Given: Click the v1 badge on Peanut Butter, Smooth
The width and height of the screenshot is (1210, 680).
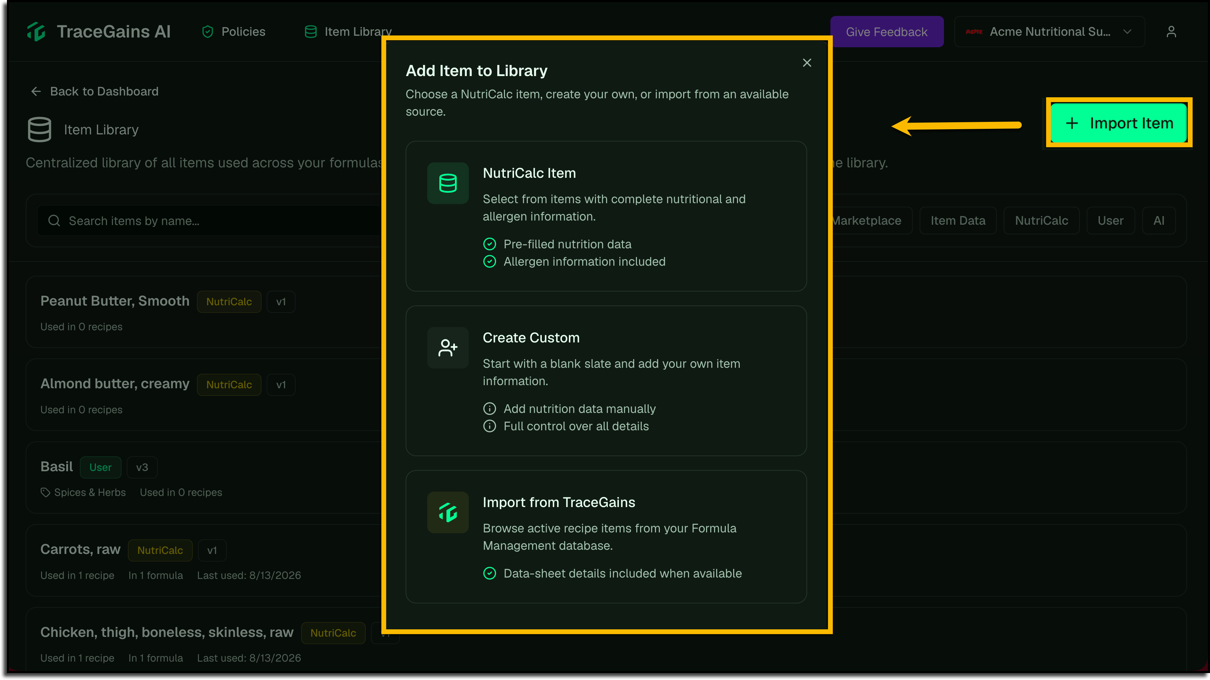Looking at the screenshot, I should [281, 301].
